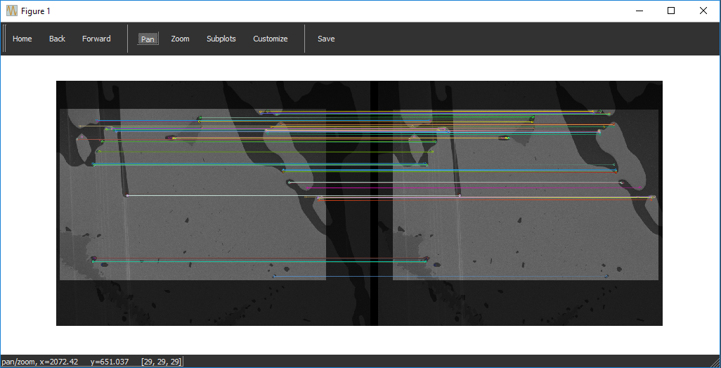Click the Home reset view button
The height and width of the screenshot is (368, 721).
[x=22, y=39]
